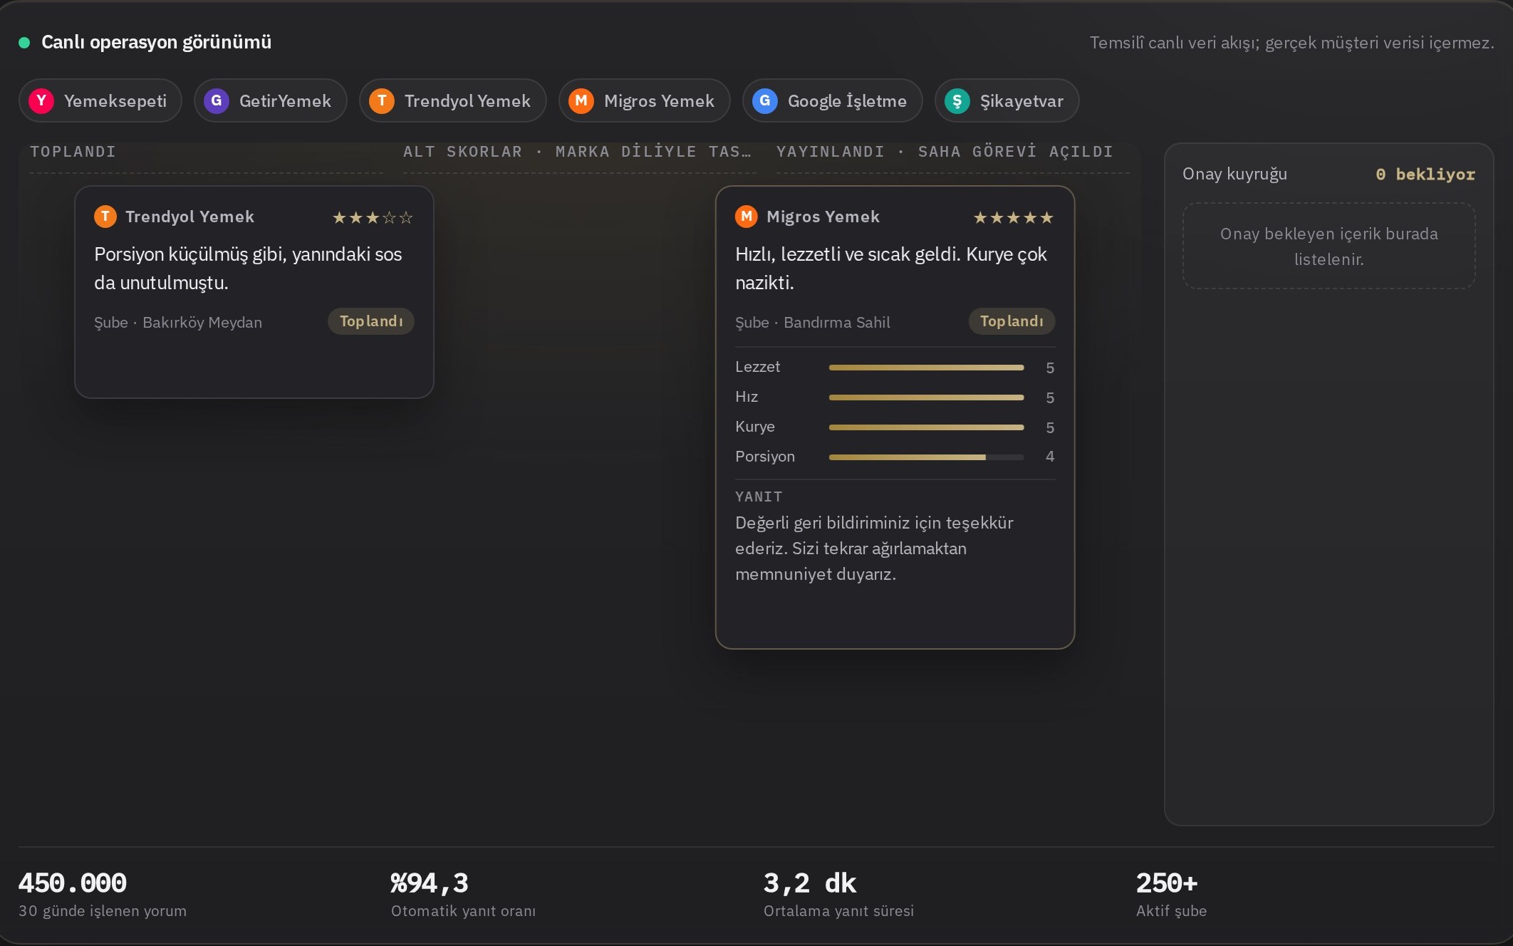Viewport: 1513px width, 946px height.
Task: Click the M icon on Migros review card
Action: [x=747, y=216]
